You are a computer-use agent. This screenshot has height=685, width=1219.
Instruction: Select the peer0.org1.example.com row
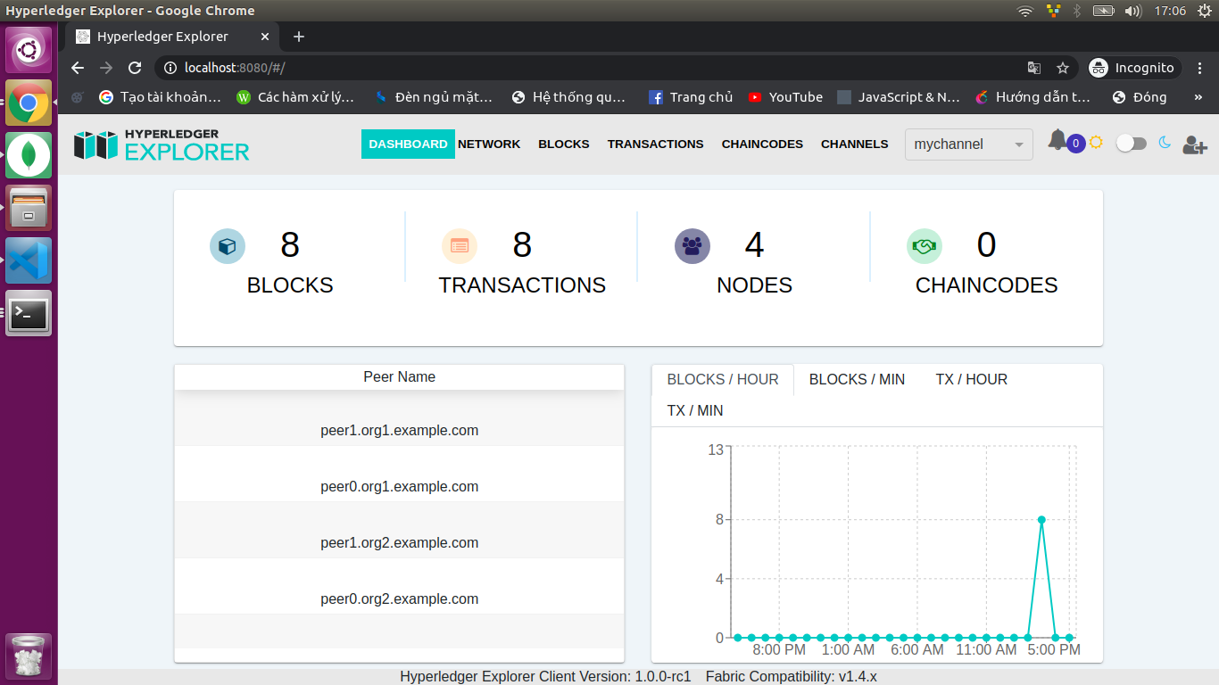click(400, 475)
